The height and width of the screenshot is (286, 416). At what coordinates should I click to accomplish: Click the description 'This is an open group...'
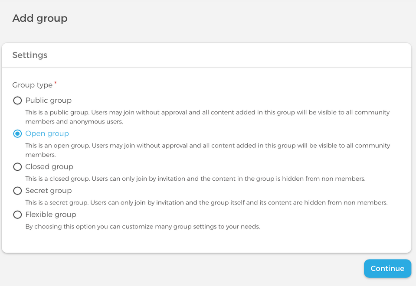tap(208, 150)
